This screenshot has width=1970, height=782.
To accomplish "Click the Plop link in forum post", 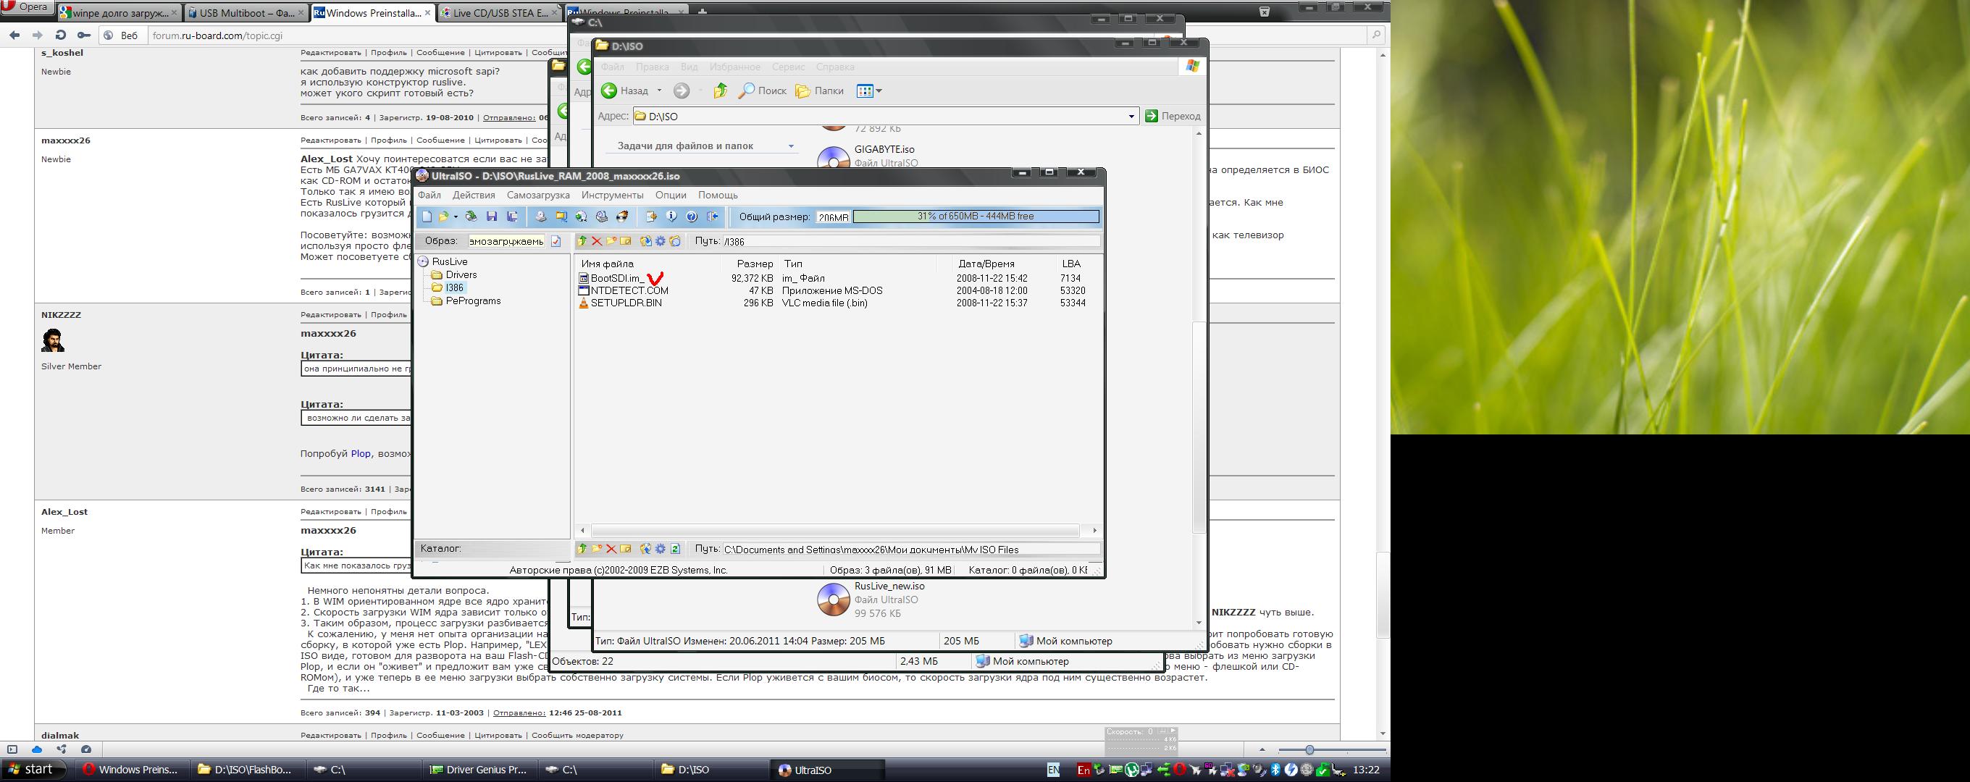I will pyautogui.click(x=360, y=453).
